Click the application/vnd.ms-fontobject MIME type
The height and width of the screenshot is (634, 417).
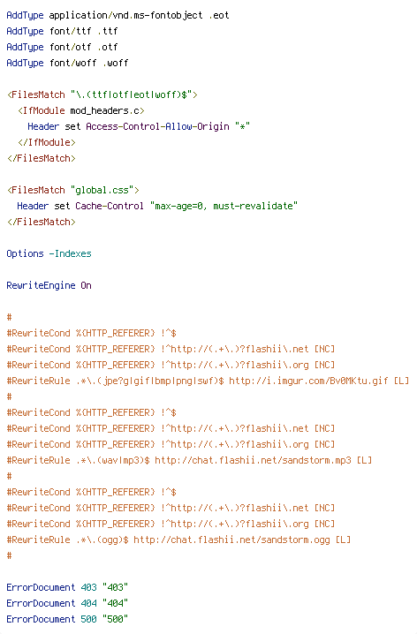click(125, 15)
